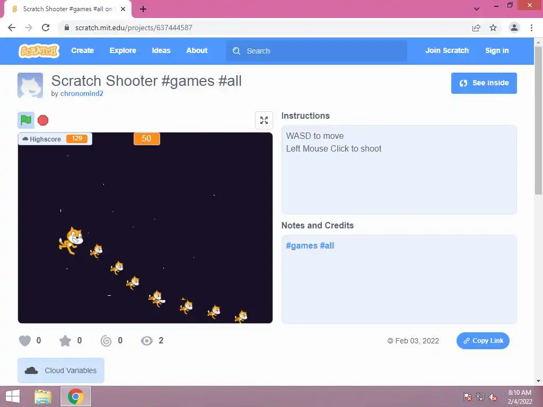Click the favorite star icon
Viewport: 543px width, 407px height.
[x=65, y=341]
